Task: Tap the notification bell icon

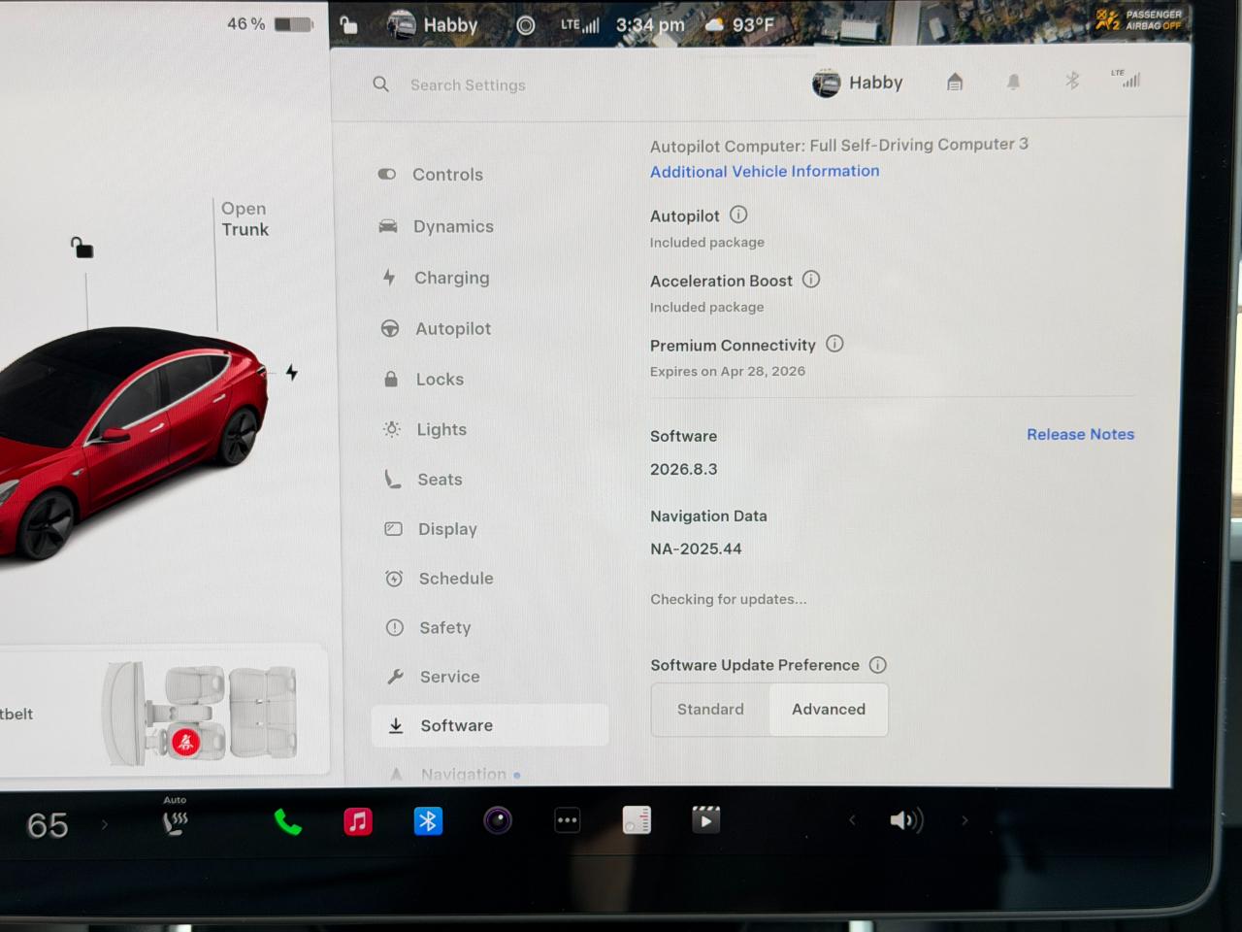Action: point(1013,82)
